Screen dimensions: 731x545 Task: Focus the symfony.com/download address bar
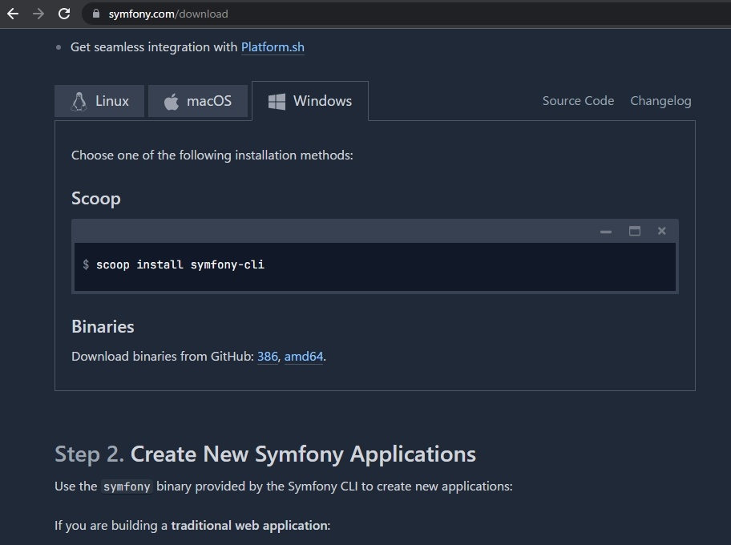point(406,14)
